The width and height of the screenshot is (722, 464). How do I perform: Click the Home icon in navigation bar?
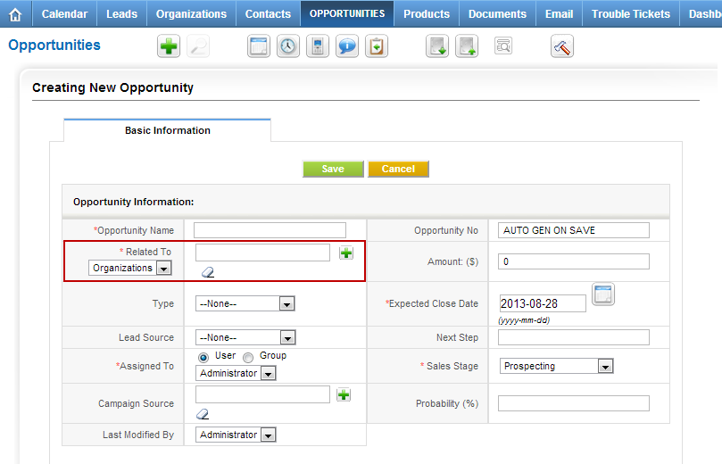tap(15, 14)
